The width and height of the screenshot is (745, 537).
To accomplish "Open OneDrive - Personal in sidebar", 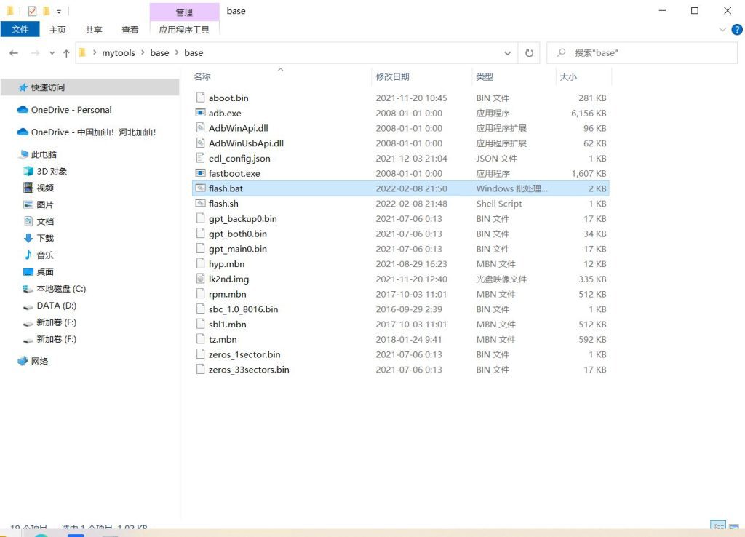I will tap(71, 110).
